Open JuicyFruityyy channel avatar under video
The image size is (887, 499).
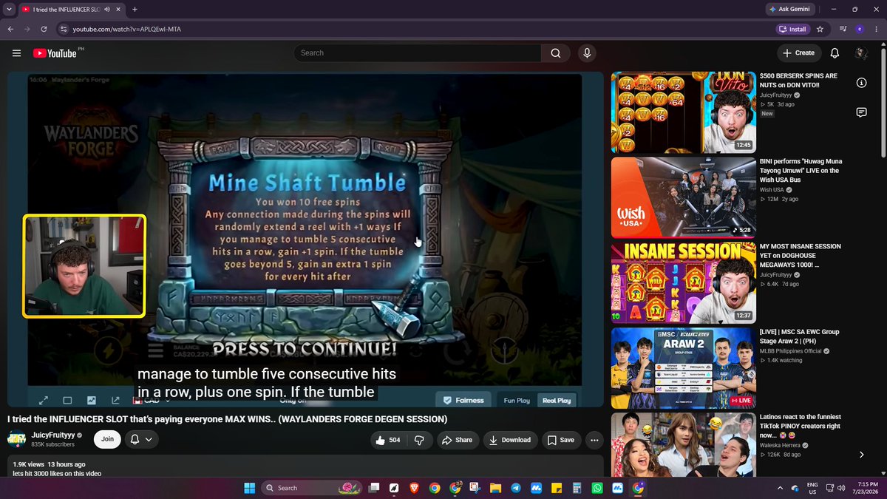[17, 439]
